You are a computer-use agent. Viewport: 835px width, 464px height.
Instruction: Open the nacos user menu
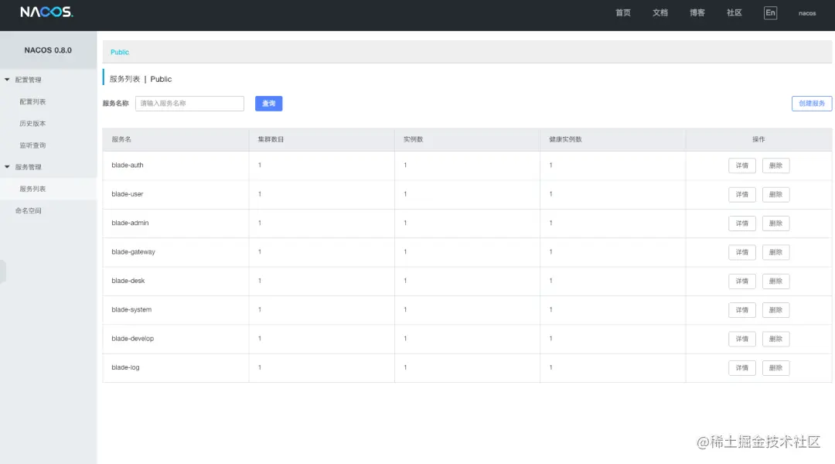point(806,13)
